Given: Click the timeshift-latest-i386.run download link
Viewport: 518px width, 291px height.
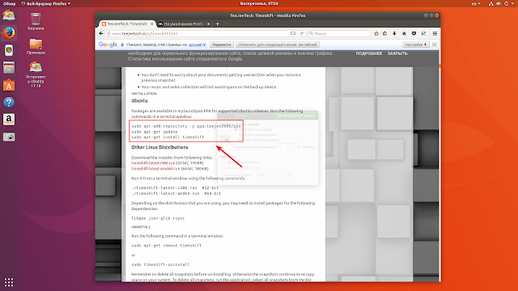Looking at the screenshot, I should [153, 162].
